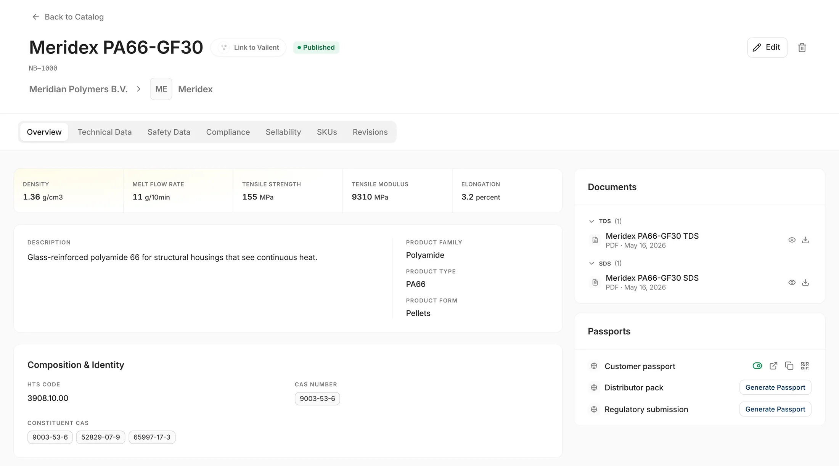This screenshot has height=466, width=839.
Task: Generate Passport for Regulatory submission
Action: 775,410
